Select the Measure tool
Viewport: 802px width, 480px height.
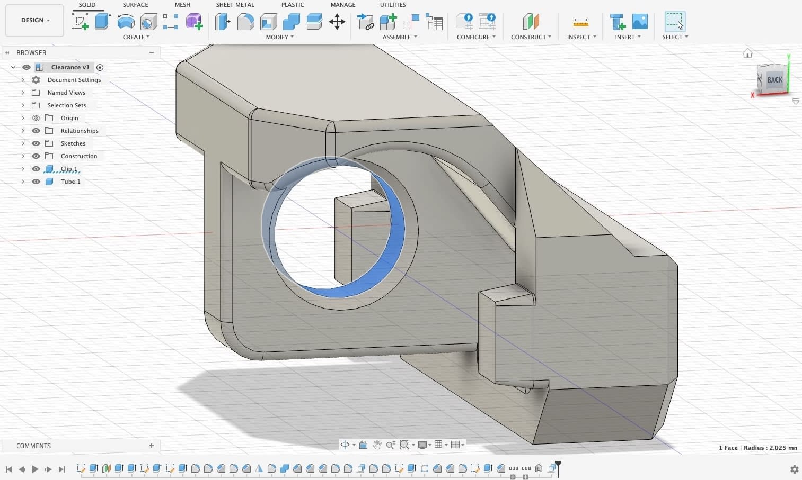(x=581, y=22)
